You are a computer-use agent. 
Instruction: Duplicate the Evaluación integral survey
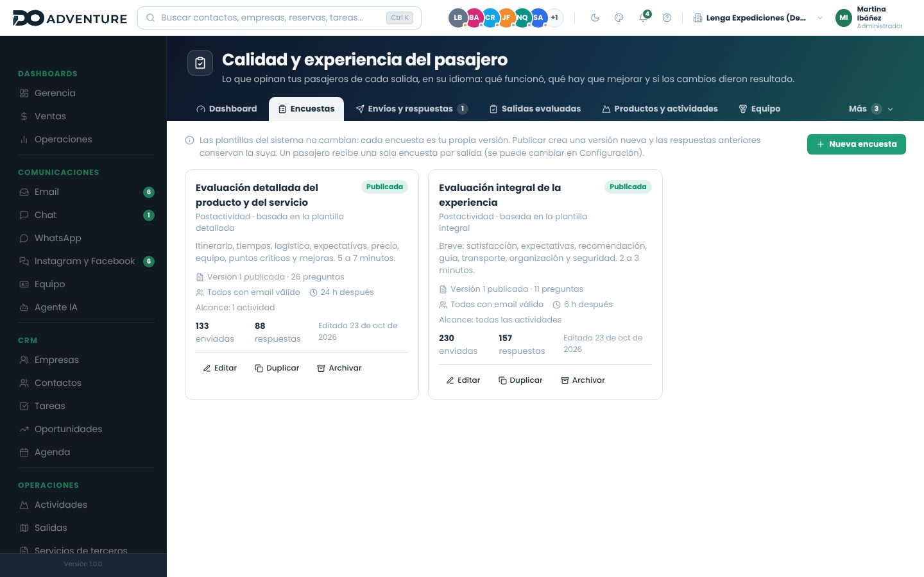(x=520, y=380)
